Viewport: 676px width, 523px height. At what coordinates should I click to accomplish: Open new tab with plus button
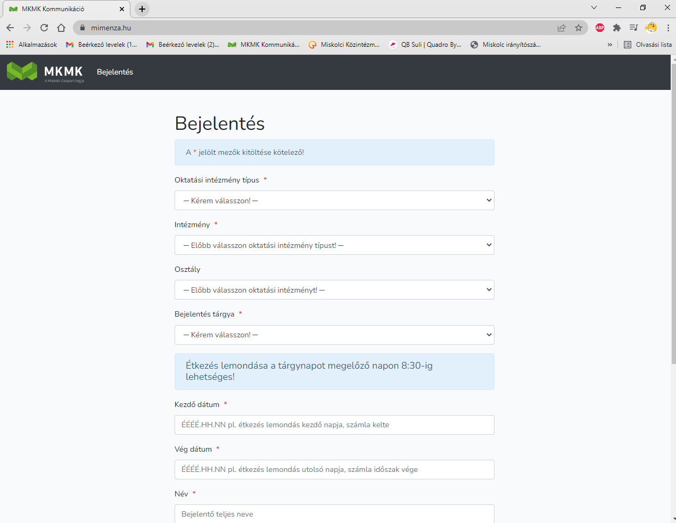(x=142, y=9)
